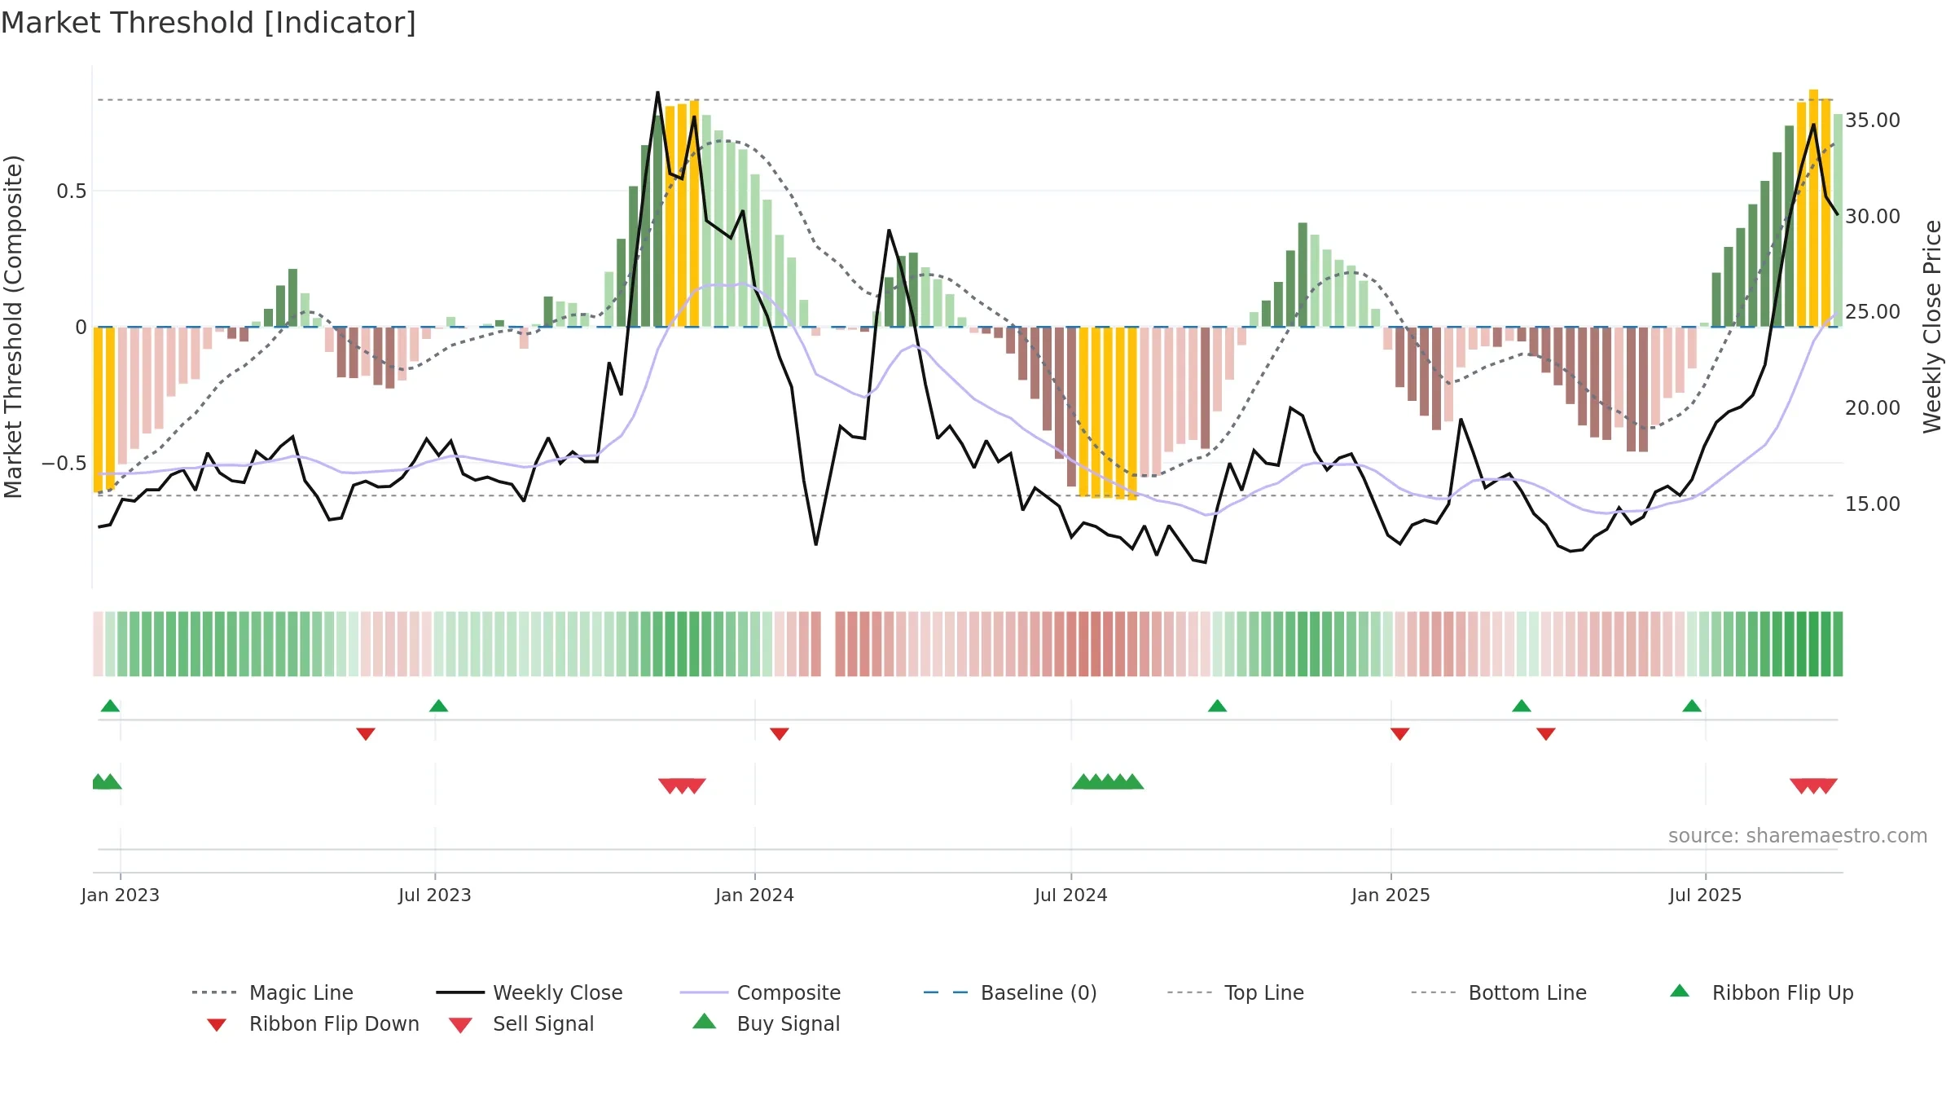
Task: Toggle the Buy Signal legend entry
Action: 766,1023
